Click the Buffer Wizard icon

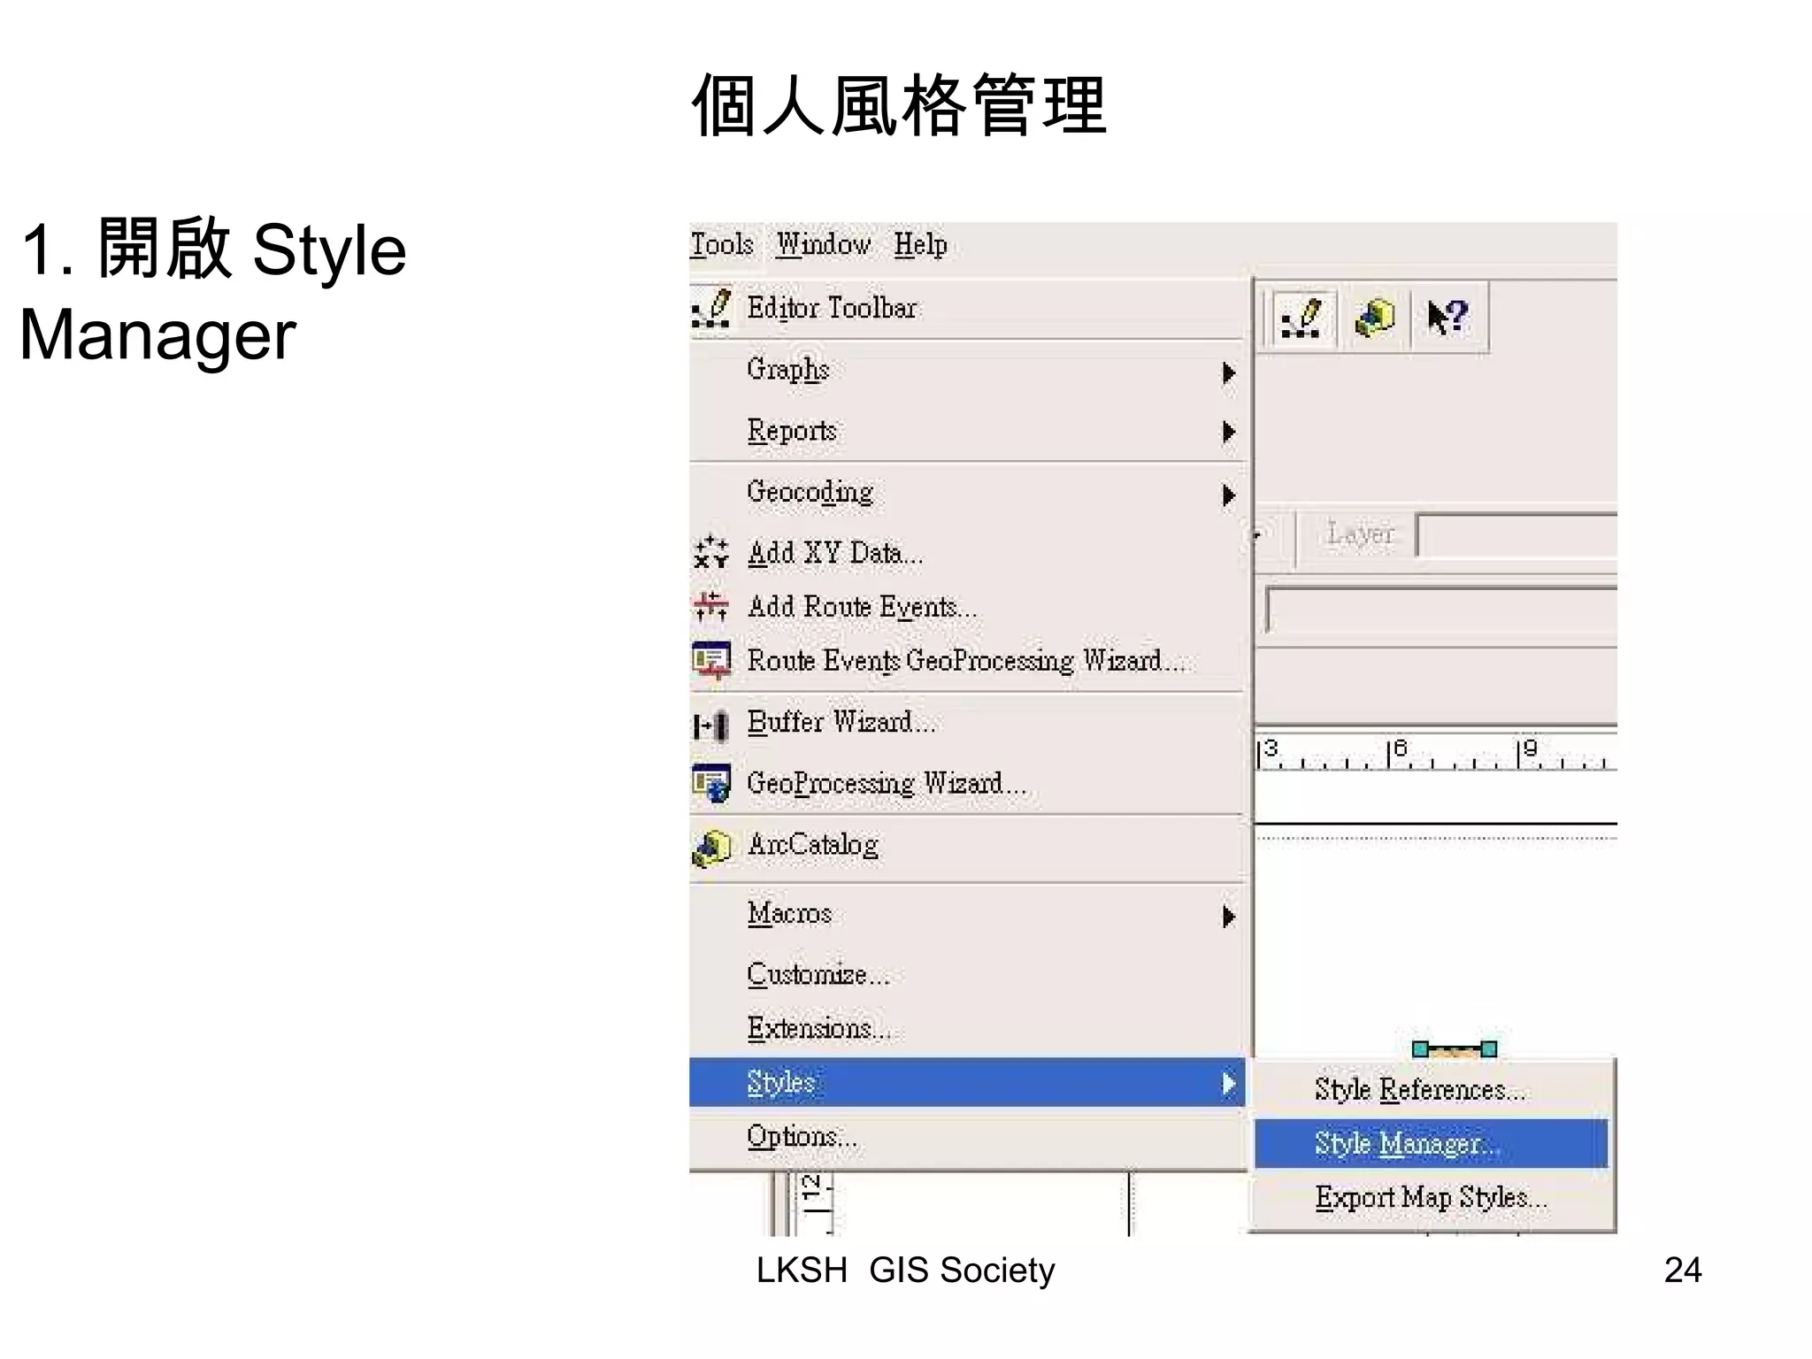pyautogui.click(x=711, y=726)
